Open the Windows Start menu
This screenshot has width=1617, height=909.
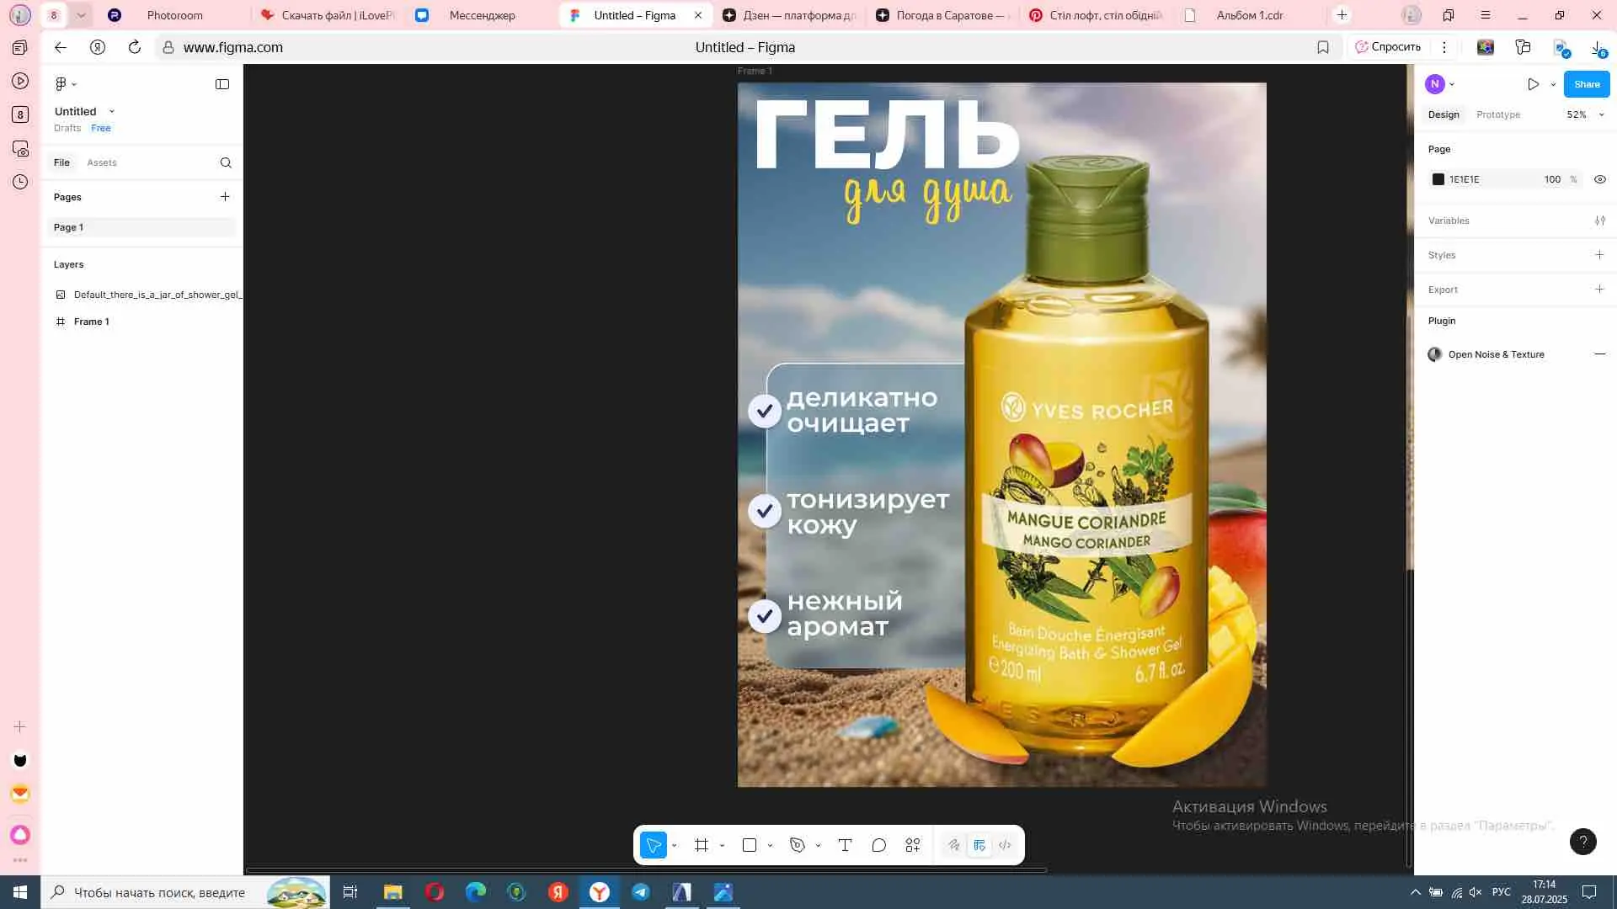click(20, 892)
